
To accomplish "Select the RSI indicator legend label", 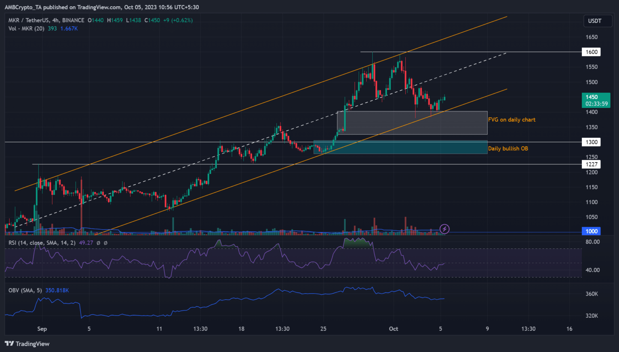I will (x=42, y=243).
